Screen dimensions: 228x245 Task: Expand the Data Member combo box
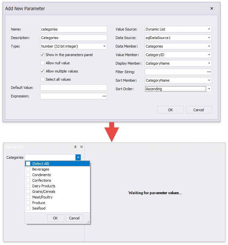(209, 46)
